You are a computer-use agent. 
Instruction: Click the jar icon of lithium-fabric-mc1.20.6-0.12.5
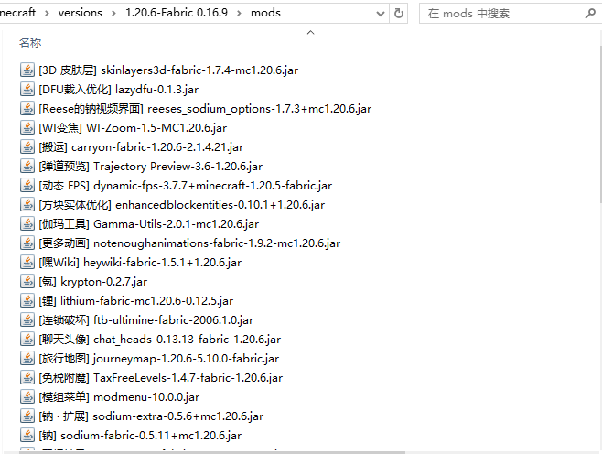(x=27, y=300)
